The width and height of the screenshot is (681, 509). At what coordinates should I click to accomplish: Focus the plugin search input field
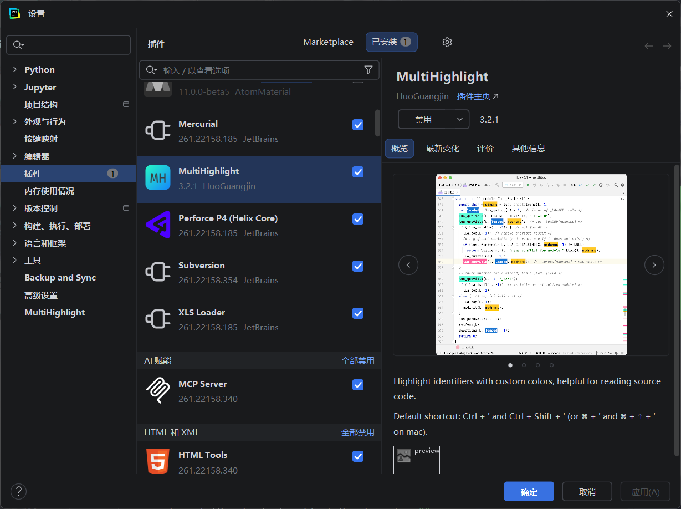[259, 70]
